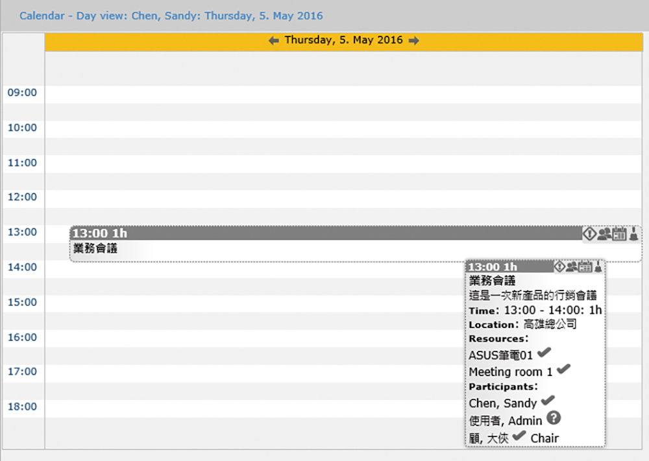
Task: Click checkmark beside 顧, 大俠
Action: point(519,435)
